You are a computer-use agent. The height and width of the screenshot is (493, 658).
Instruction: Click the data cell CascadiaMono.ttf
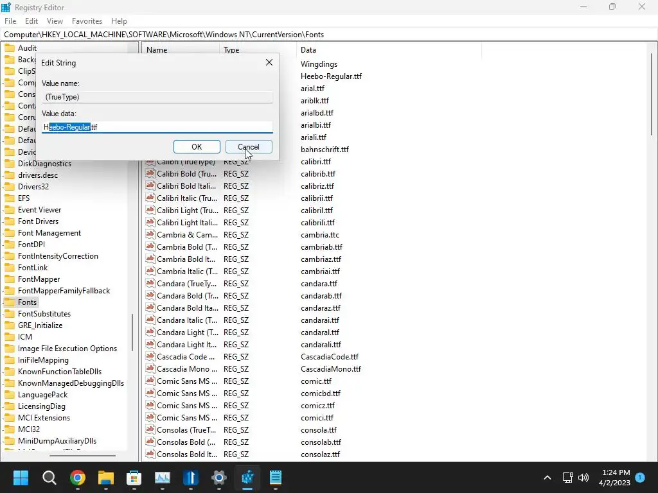(331, 368)
